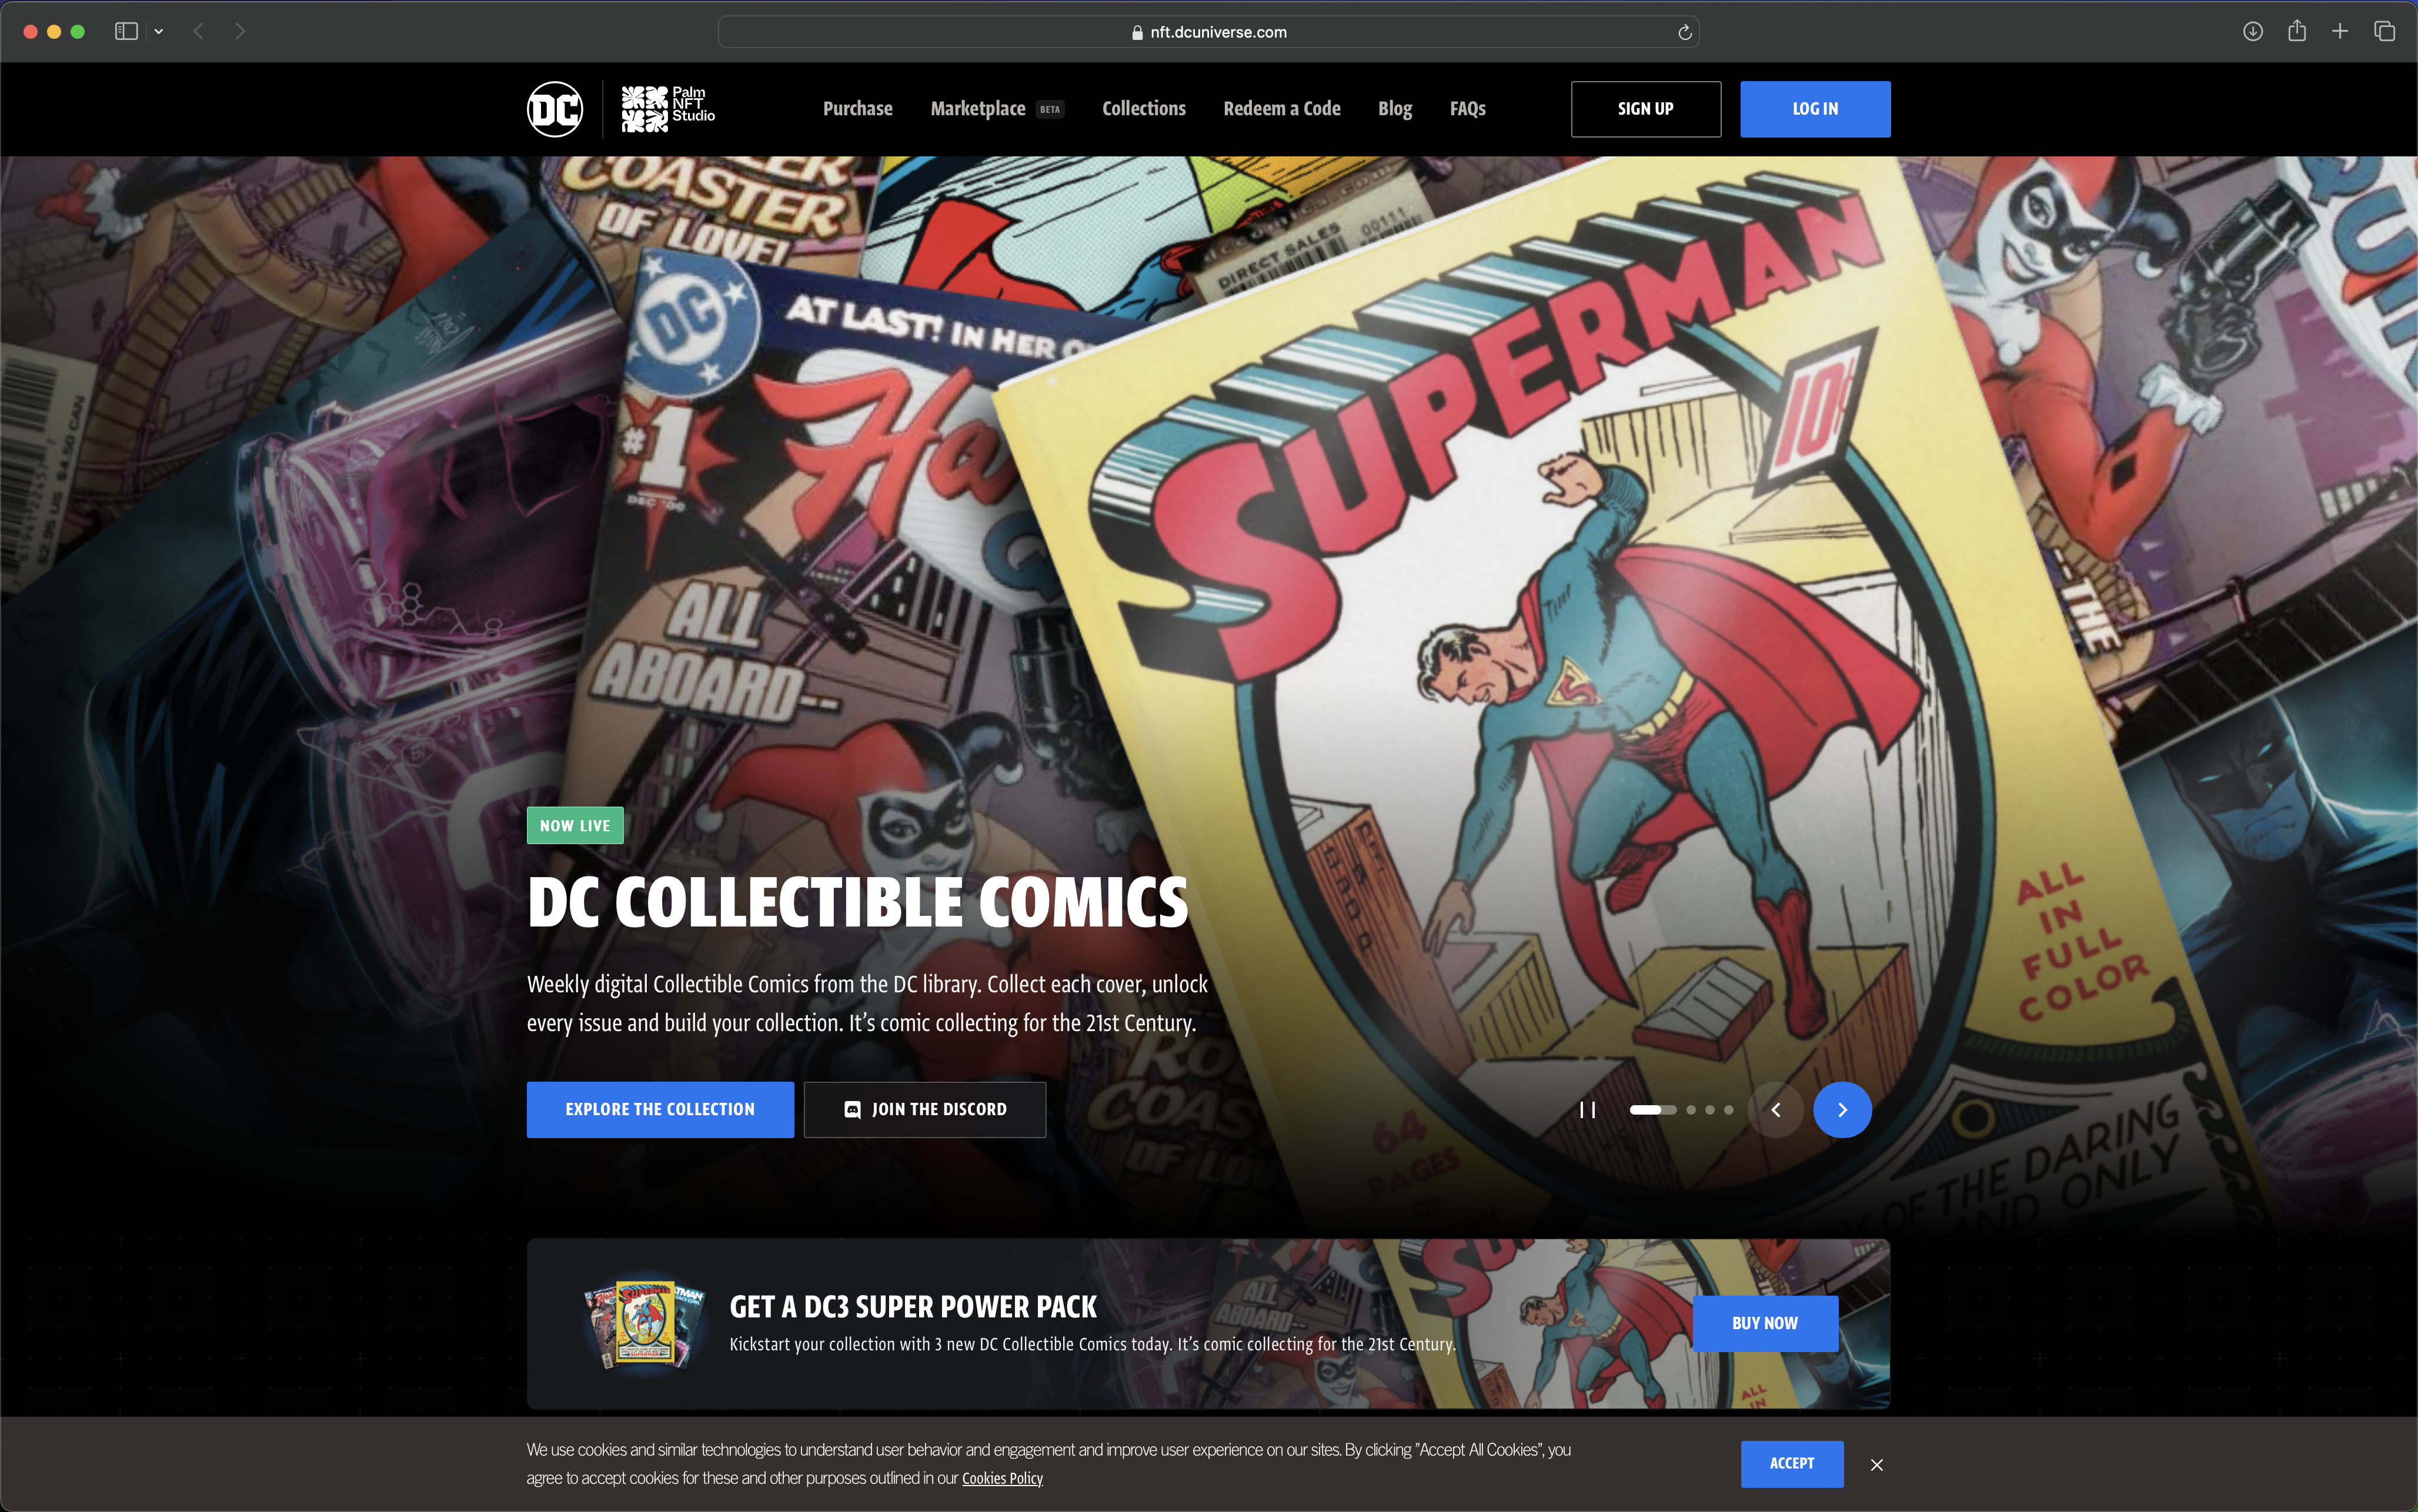Open the Marketplace menu item
The width and height of the screenshot is (2418, 1512).
[x=977, y=109]
